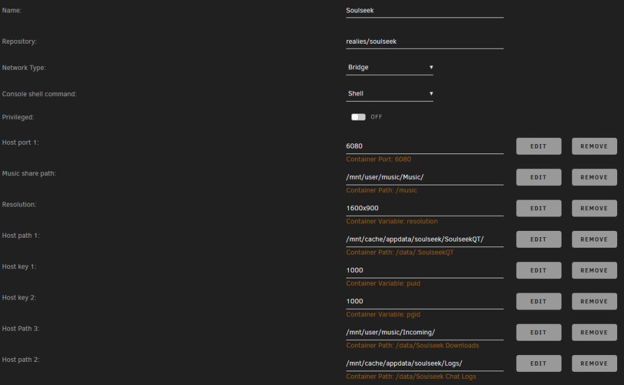Click the Host port 1 field 6080
624x385 pixels.
coord(424,146)
